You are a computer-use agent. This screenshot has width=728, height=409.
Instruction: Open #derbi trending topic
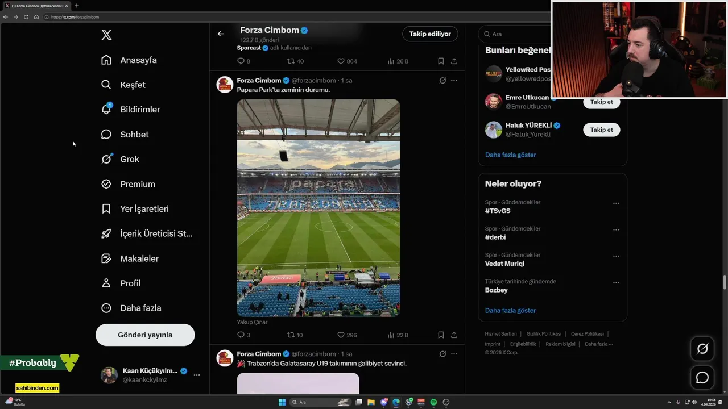point(495,237)
